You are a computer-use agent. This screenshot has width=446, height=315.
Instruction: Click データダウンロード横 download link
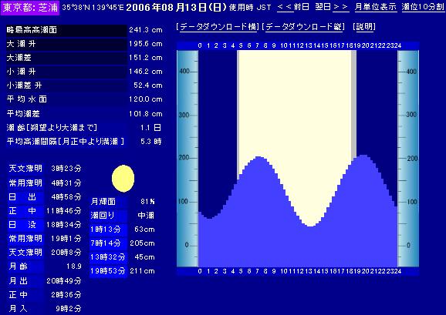[218, 27]
